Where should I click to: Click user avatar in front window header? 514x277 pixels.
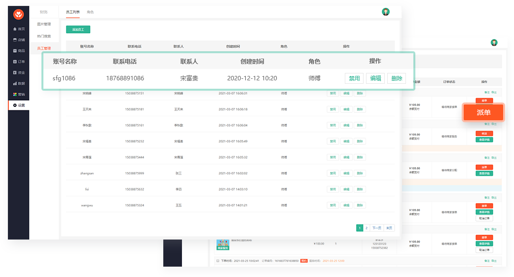click(386, 12)
